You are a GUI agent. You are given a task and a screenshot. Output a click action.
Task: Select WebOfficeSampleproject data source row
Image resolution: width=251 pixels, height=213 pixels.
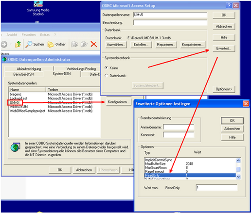pyautogui.click(x=54, y=111)
